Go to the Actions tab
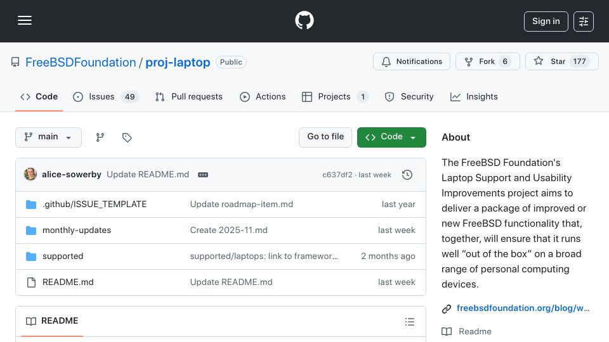Viewport: 609px width, 342px height. tap(263, 97)
